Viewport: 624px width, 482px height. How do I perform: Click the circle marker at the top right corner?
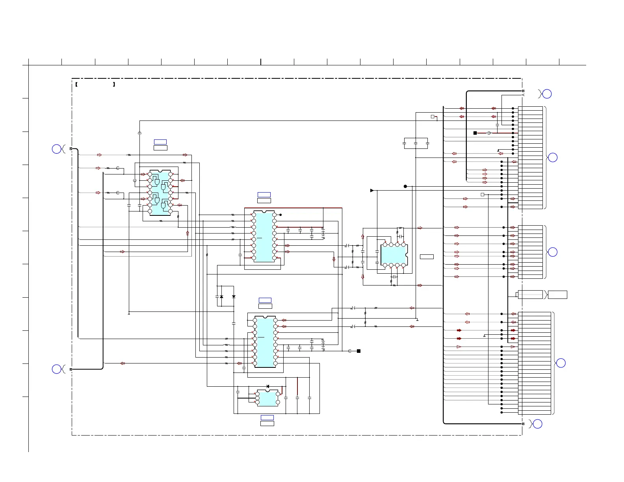(x=547, y=94)
